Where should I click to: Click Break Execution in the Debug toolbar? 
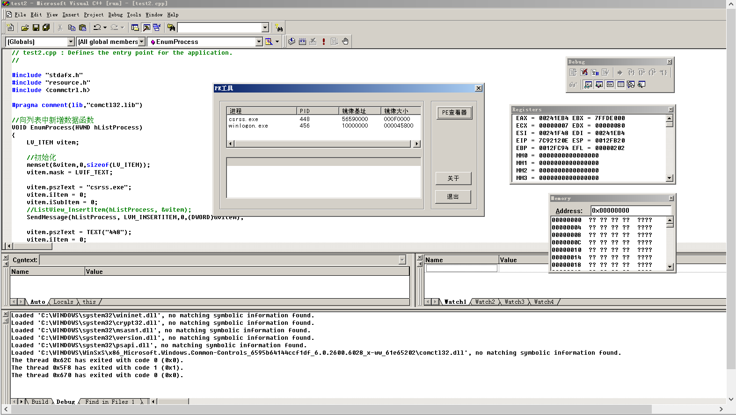click(595, 72)
